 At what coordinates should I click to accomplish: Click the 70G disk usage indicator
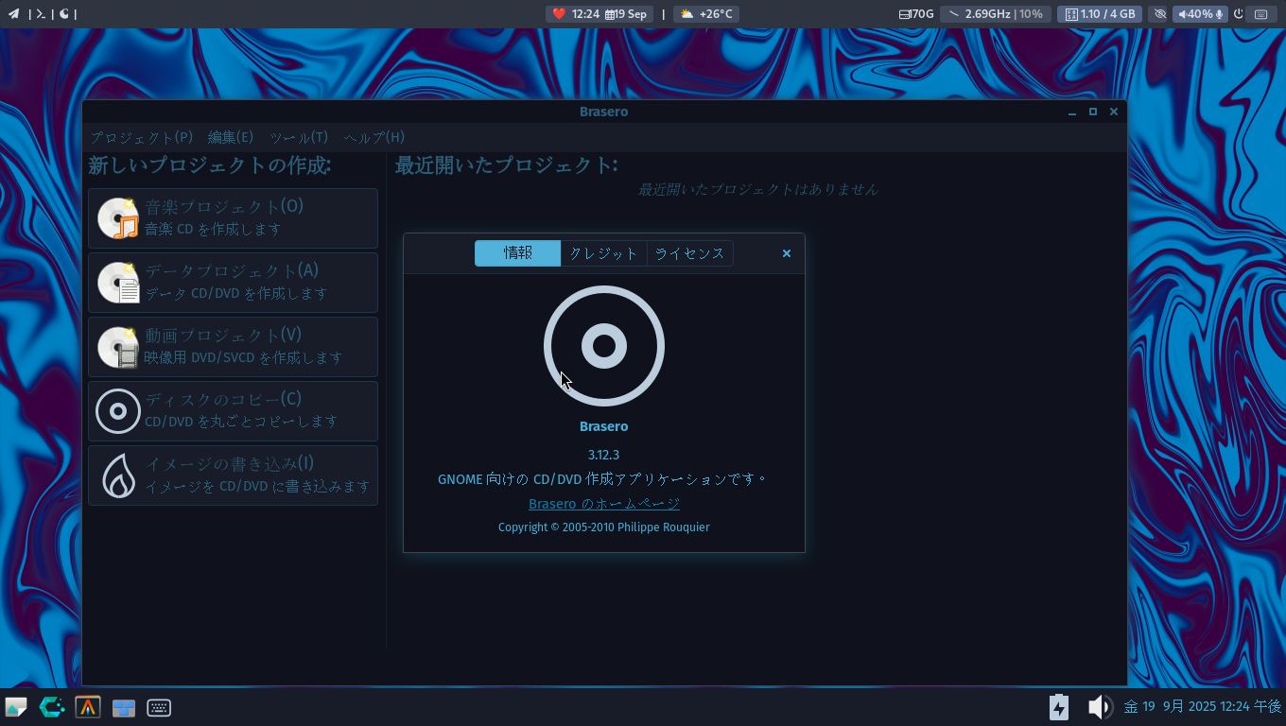pos(916,14)
